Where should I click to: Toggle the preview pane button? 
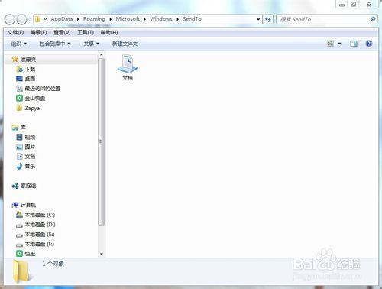pos(354,44)
